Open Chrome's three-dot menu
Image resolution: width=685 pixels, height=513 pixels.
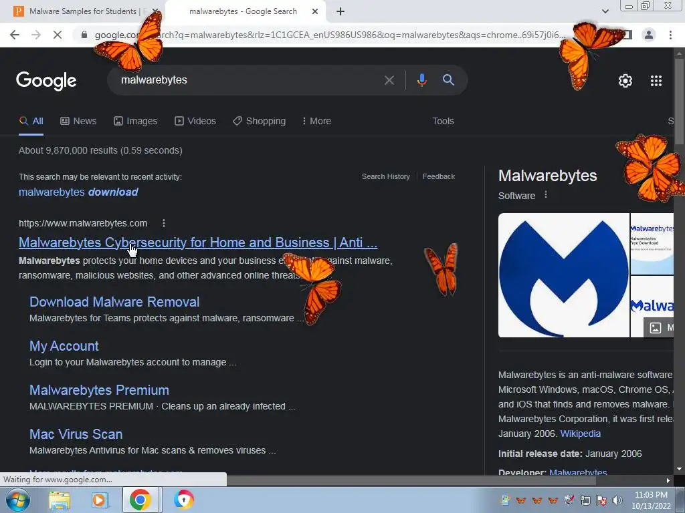(670, 35)
